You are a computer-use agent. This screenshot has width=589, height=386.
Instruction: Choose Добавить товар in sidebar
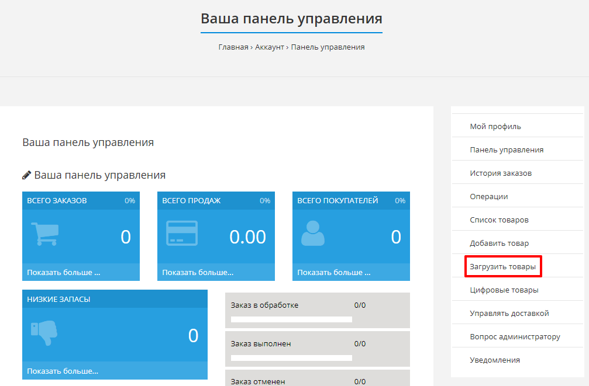499,243
